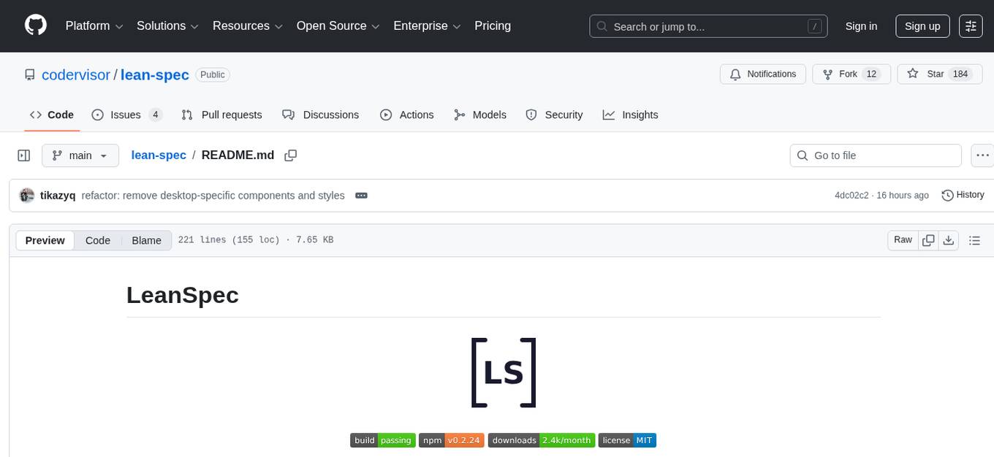Expand the Resources navigation dropdown

coord(247,26)
